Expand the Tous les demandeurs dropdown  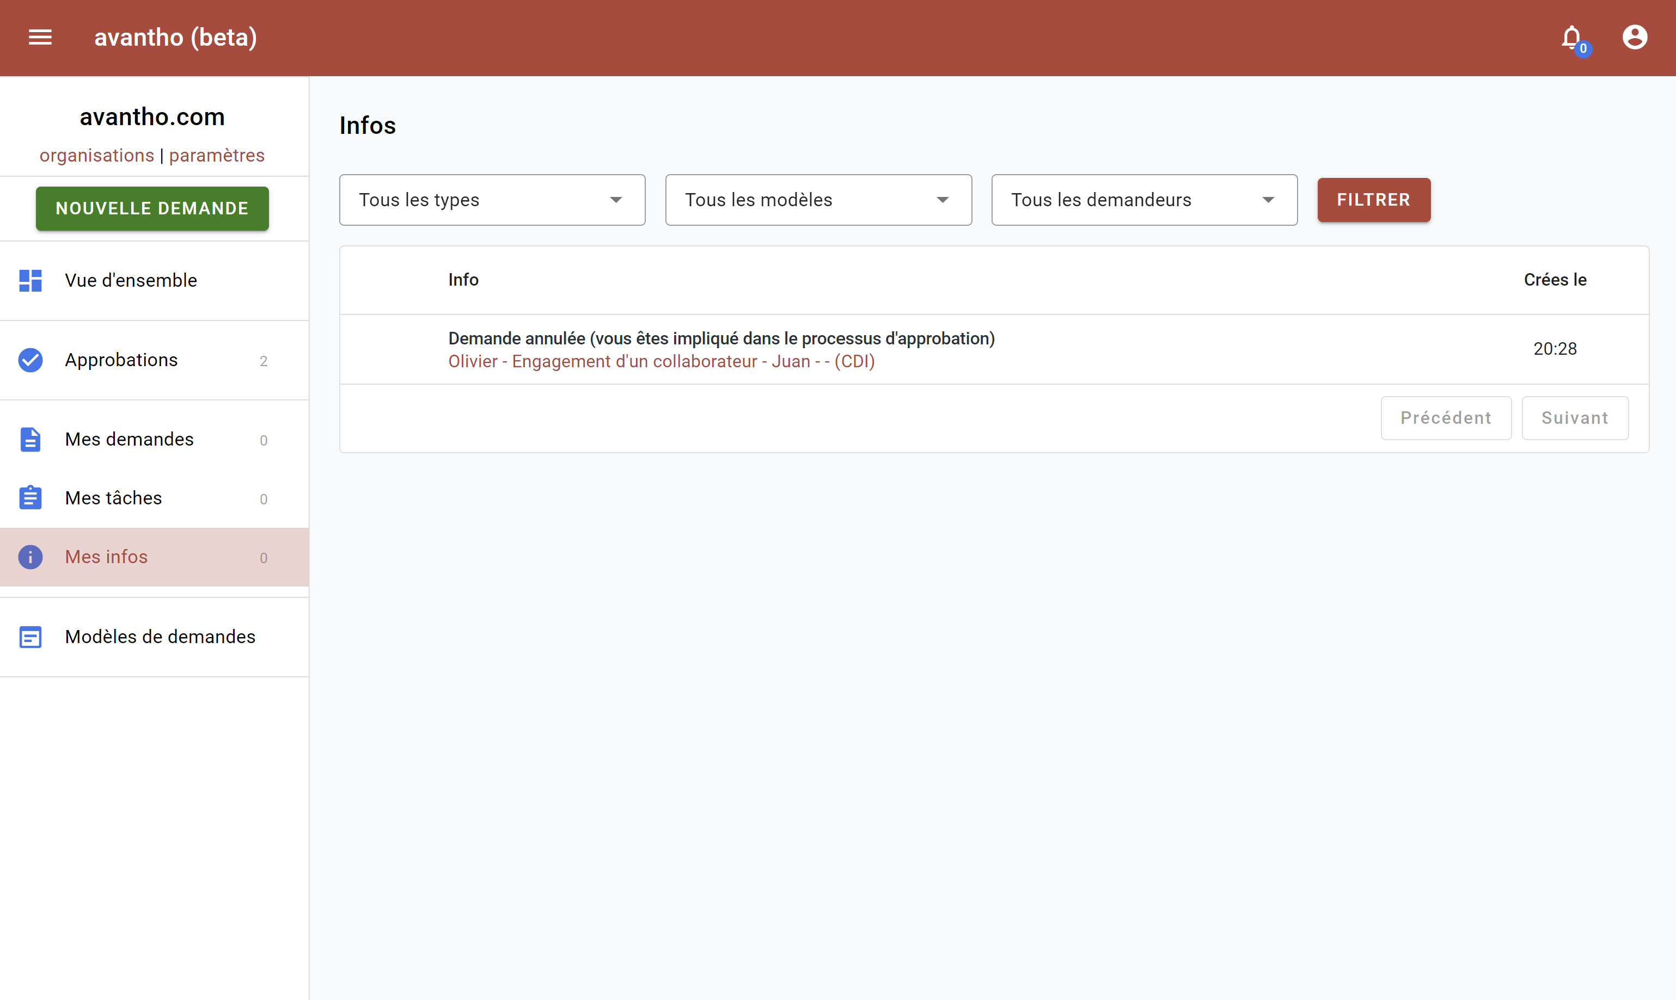coord(1144,200)
